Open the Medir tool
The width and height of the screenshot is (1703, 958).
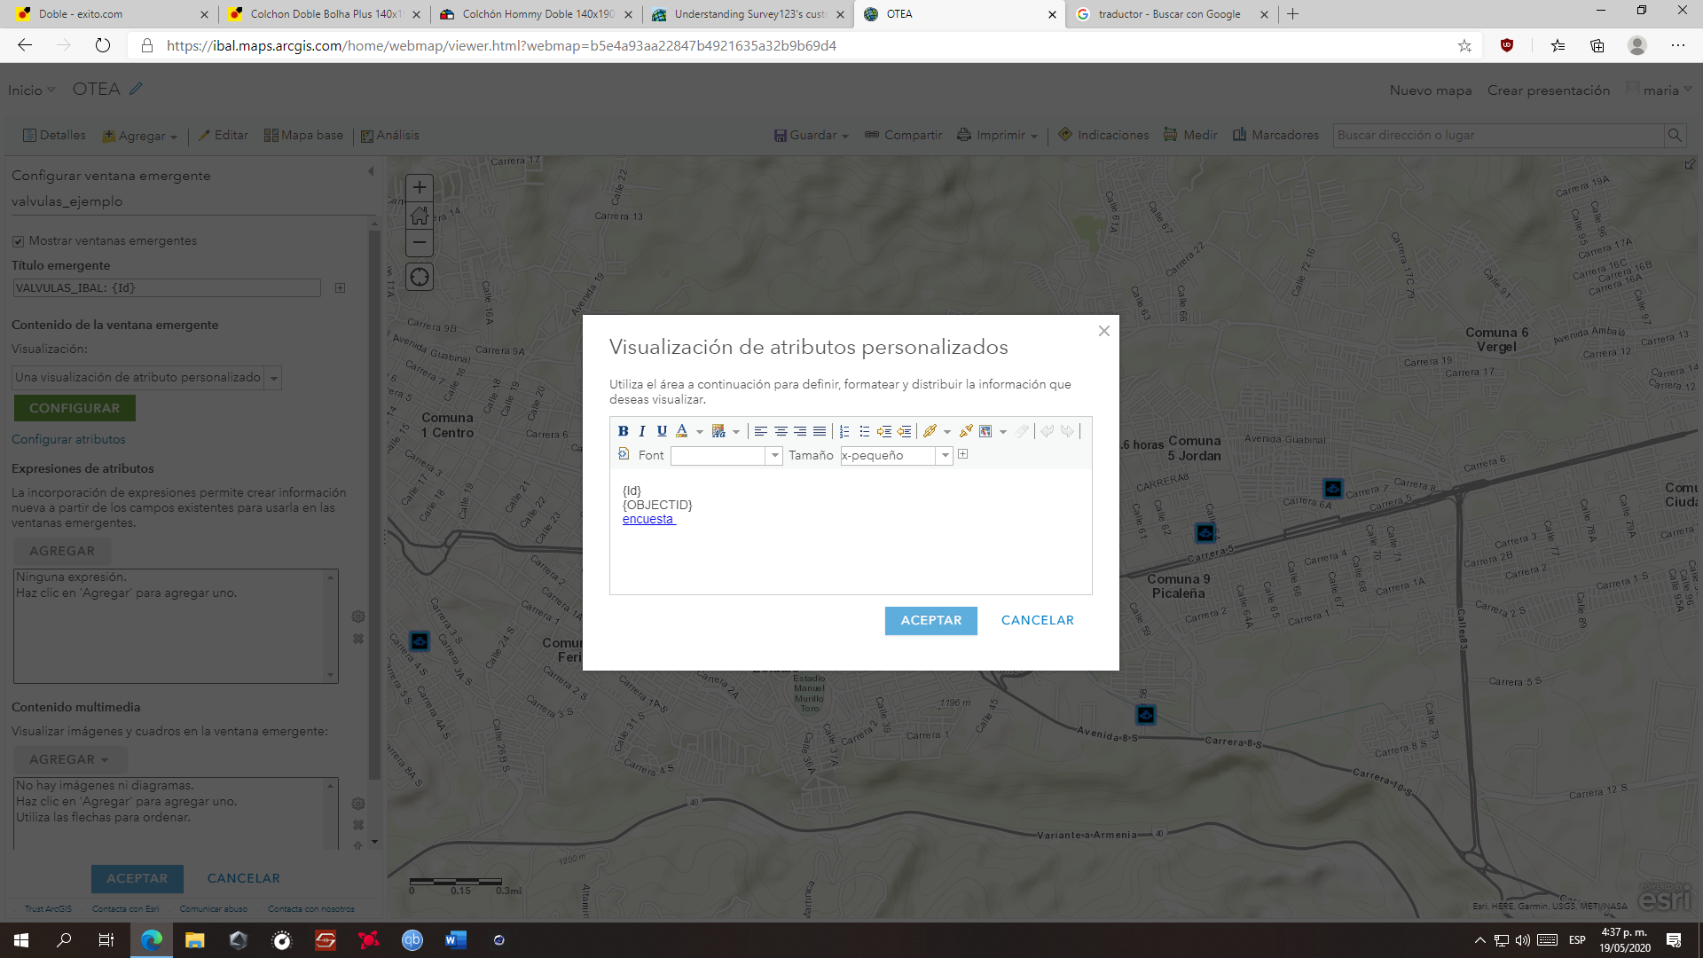(1189, 135)
